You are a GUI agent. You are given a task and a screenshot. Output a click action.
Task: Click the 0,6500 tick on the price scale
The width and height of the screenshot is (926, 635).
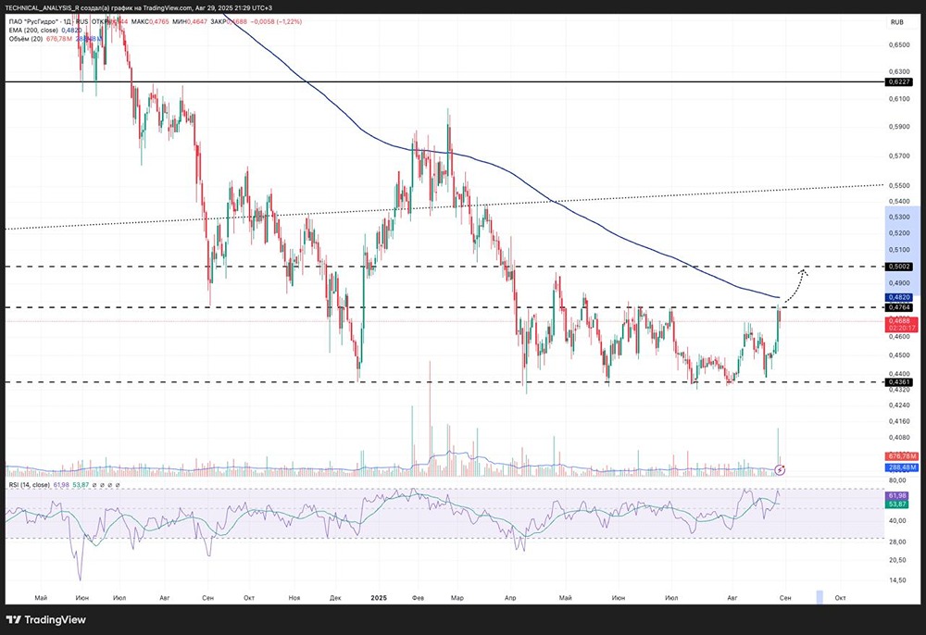[x=898, y=44]
